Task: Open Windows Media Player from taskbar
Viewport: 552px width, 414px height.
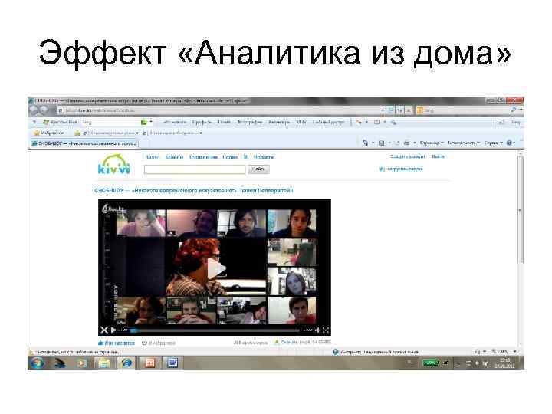Action: click(81, 363)
